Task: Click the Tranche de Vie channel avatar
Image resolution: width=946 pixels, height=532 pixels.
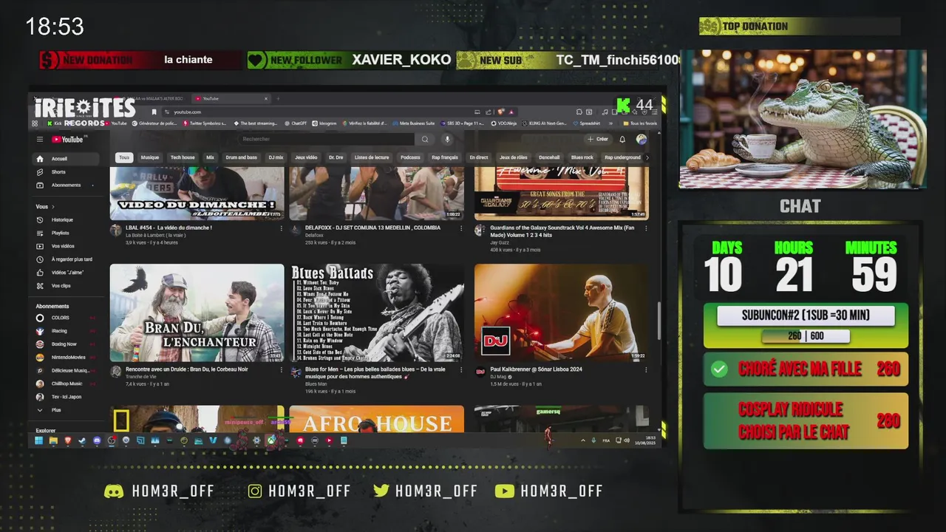Action: tap(116, 372)
